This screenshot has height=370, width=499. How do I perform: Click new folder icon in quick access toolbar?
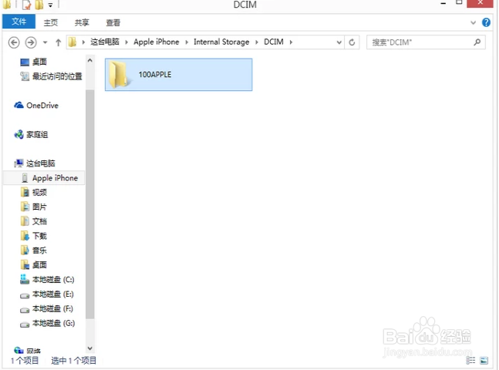(39, 5)
